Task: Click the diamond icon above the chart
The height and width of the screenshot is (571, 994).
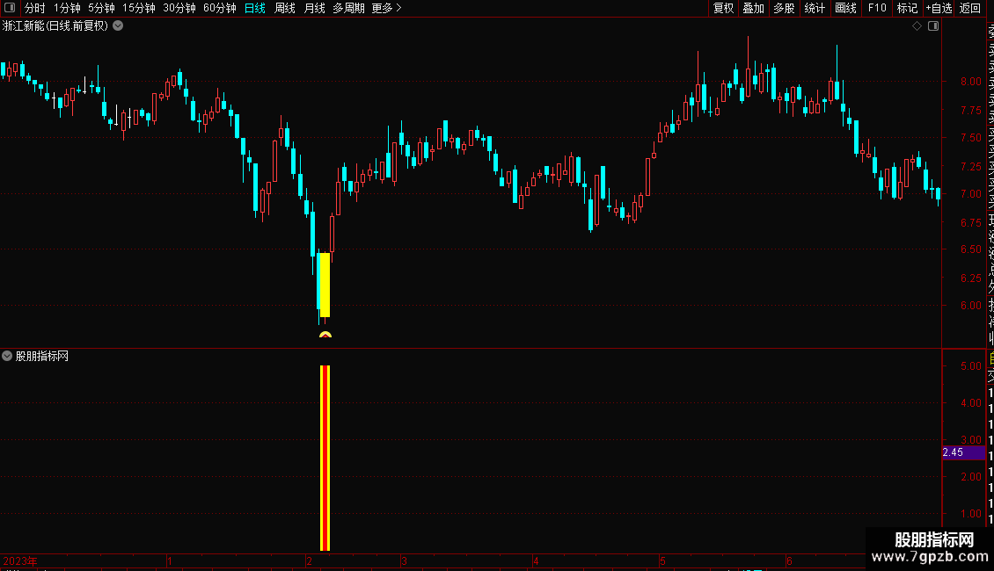Action: tap(917, 26)
